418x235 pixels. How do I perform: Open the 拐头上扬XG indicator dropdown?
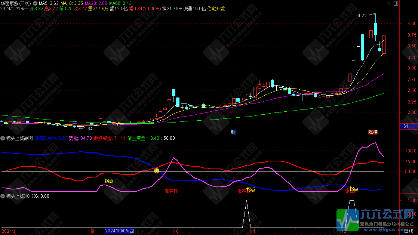[3, 196]
